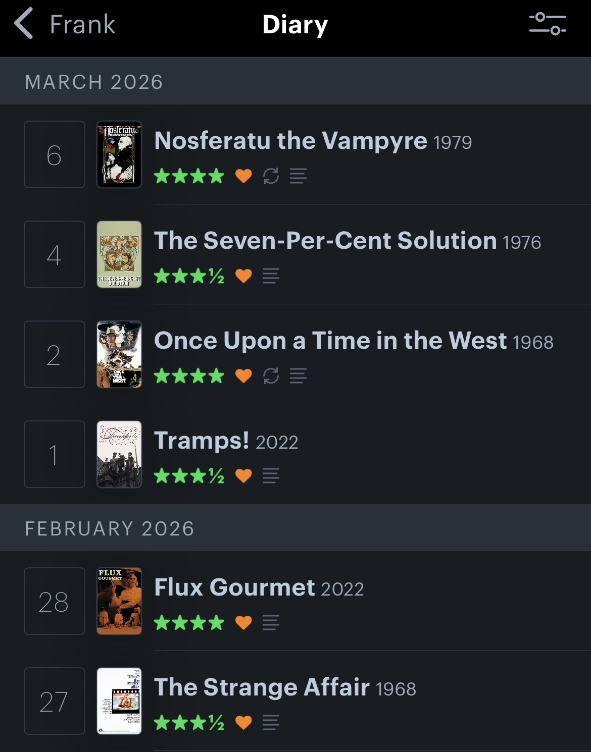Viewport: 591px width, 752px height.
Task: Open The Strange Affair film title
Action: [x=262, y=687]
